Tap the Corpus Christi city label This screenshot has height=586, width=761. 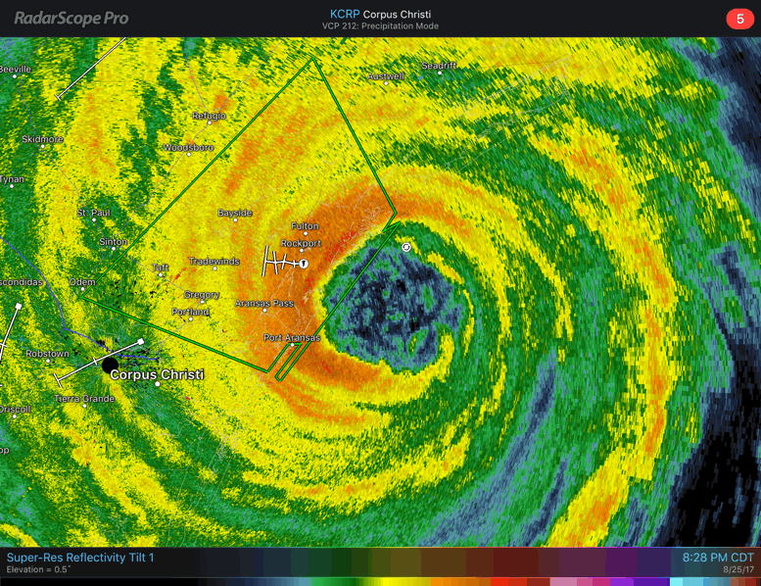(x=157, y=374)
